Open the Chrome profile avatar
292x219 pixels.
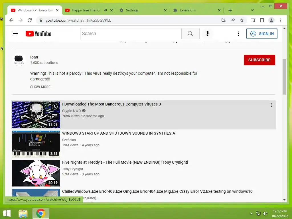pos(271,20)
